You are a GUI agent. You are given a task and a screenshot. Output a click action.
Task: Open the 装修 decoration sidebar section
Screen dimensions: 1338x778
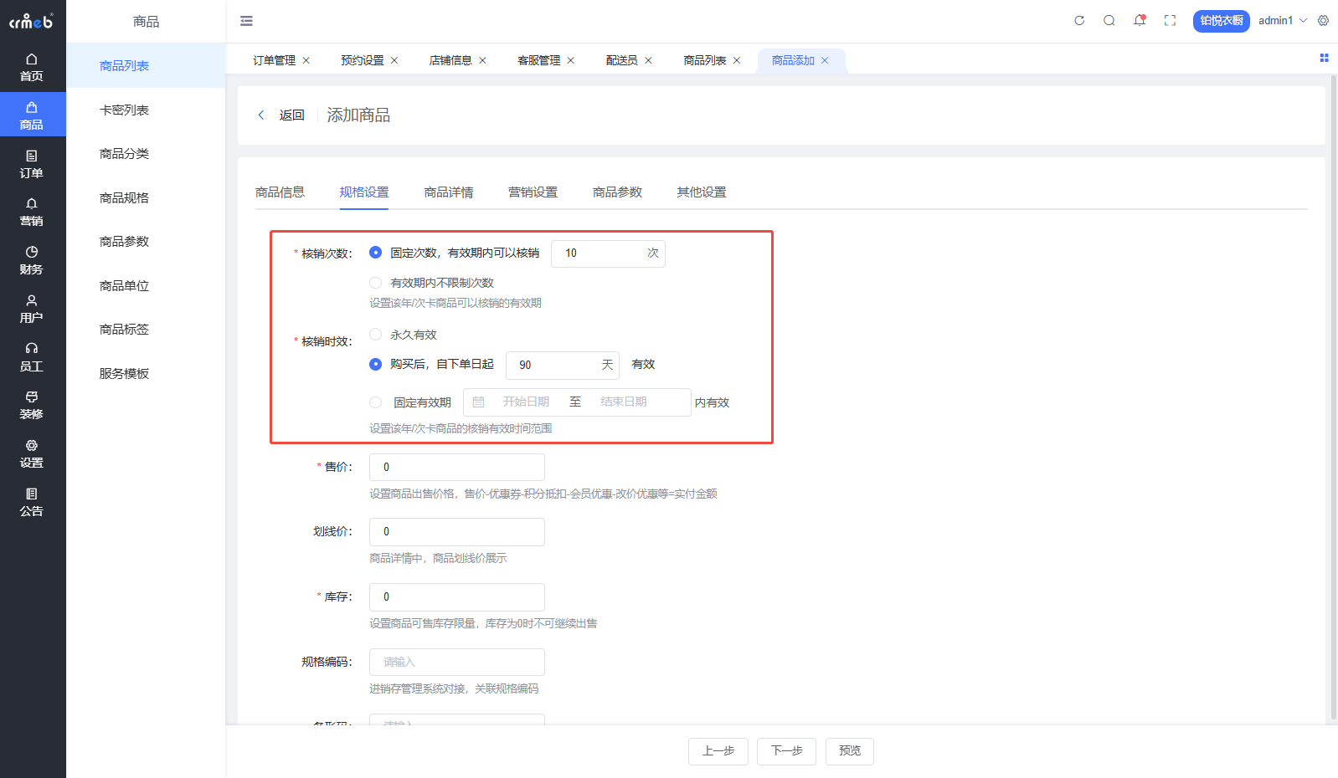[x=32, y=405]
